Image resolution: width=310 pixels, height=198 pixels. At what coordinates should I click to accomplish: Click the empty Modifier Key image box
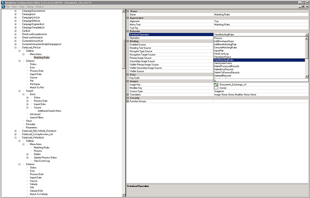[216, 88]
